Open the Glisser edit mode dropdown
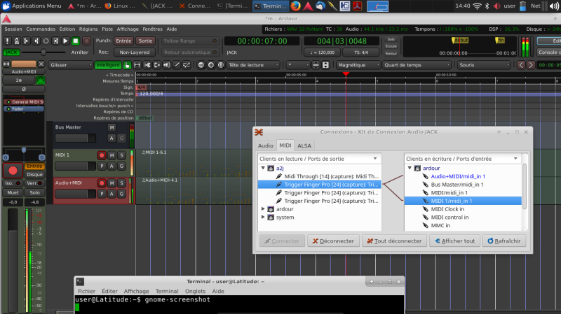This screenshot has height=314, width=561. (x=69, y=65)
